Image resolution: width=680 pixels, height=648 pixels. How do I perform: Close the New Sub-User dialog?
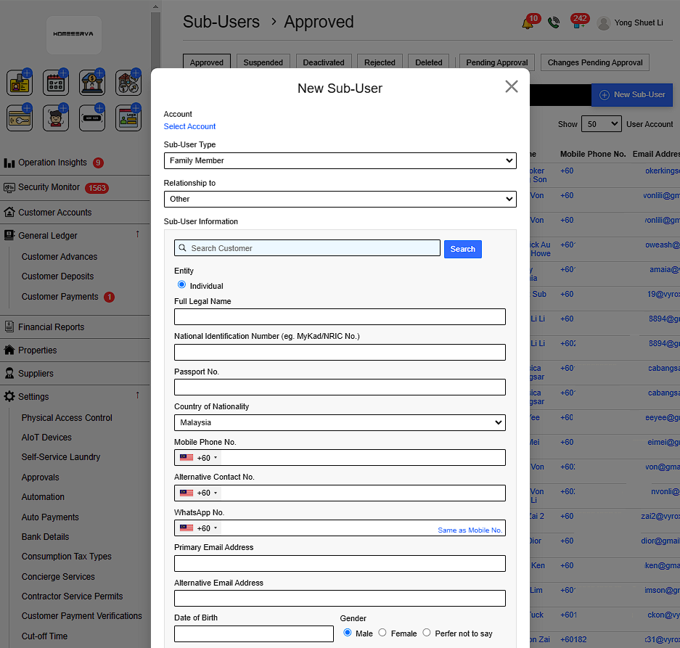[512, 87]
